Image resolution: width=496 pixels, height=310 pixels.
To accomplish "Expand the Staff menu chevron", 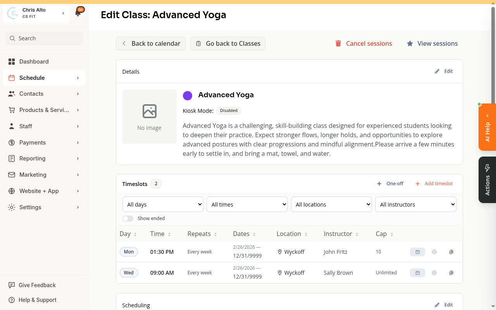I will (x=78, y=126).
